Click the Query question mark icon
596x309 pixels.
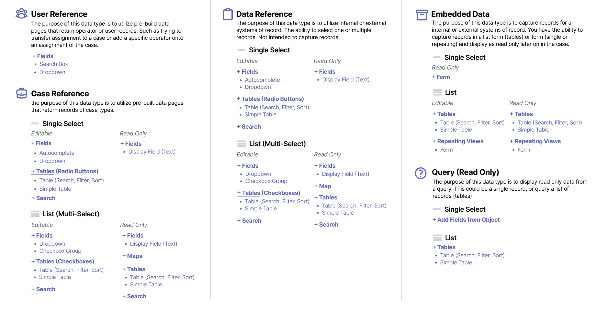[x=421, y=173]
